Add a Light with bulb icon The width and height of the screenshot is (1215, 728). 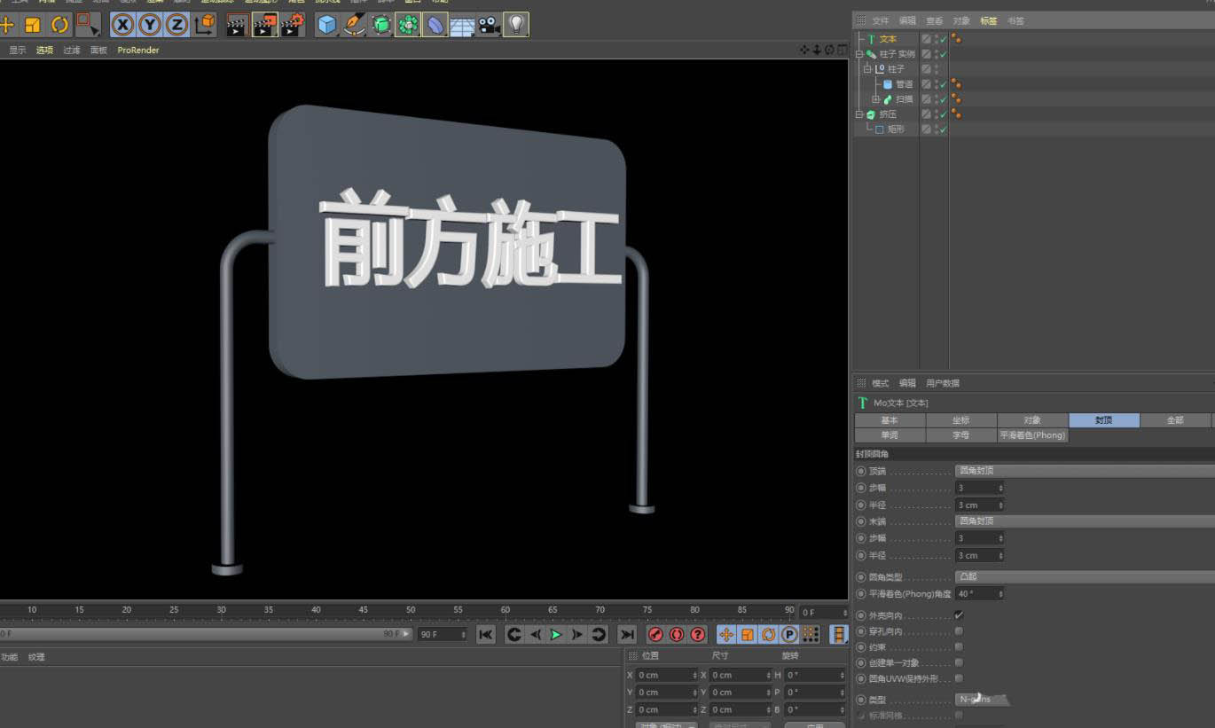[x=516, y=25]
